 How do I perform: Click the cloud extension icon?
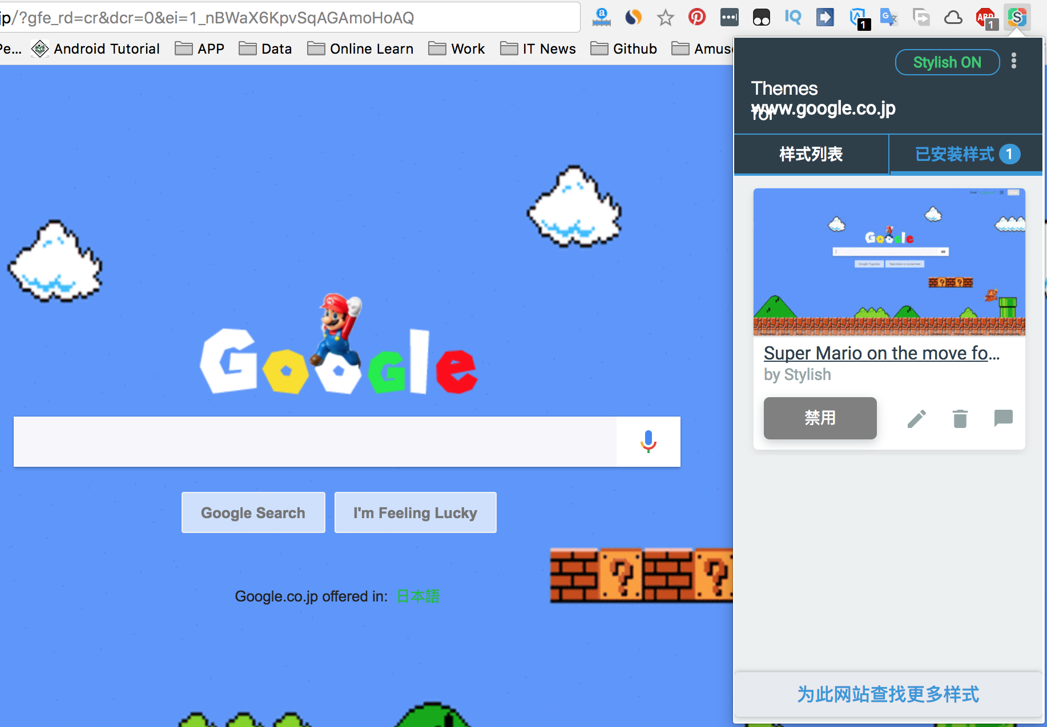point(953,18)
